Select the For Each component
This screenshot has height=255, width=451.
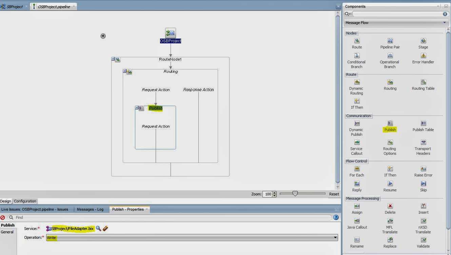coord(357,171)
